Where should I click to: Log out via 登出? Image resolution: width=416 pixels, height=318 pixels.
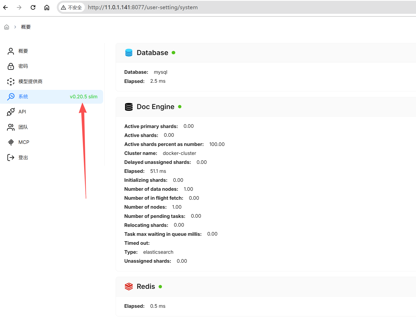click(51, 157)
